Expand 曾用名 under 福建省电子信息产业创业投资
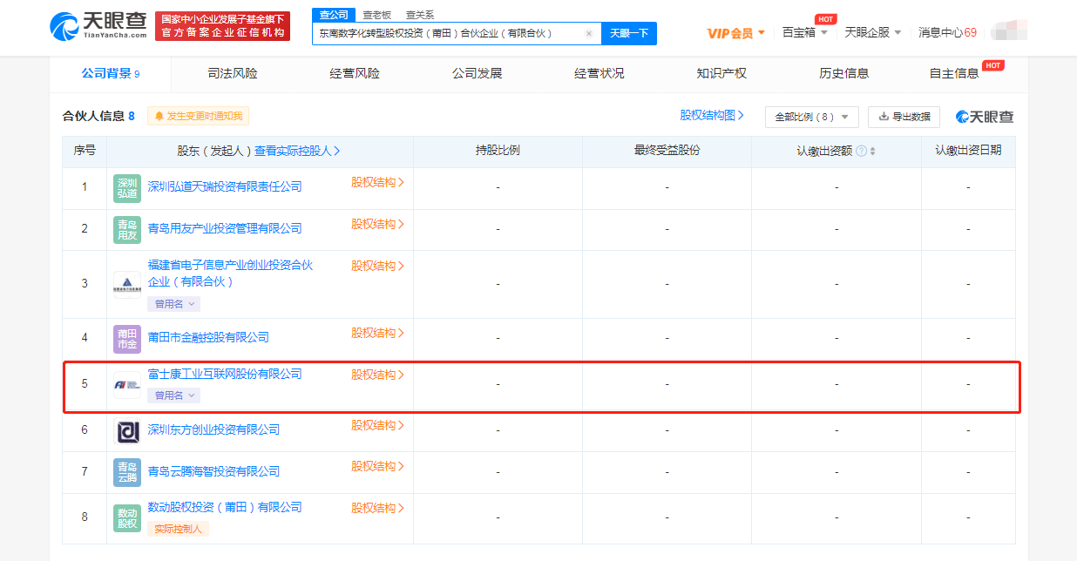 coord(174,304)
